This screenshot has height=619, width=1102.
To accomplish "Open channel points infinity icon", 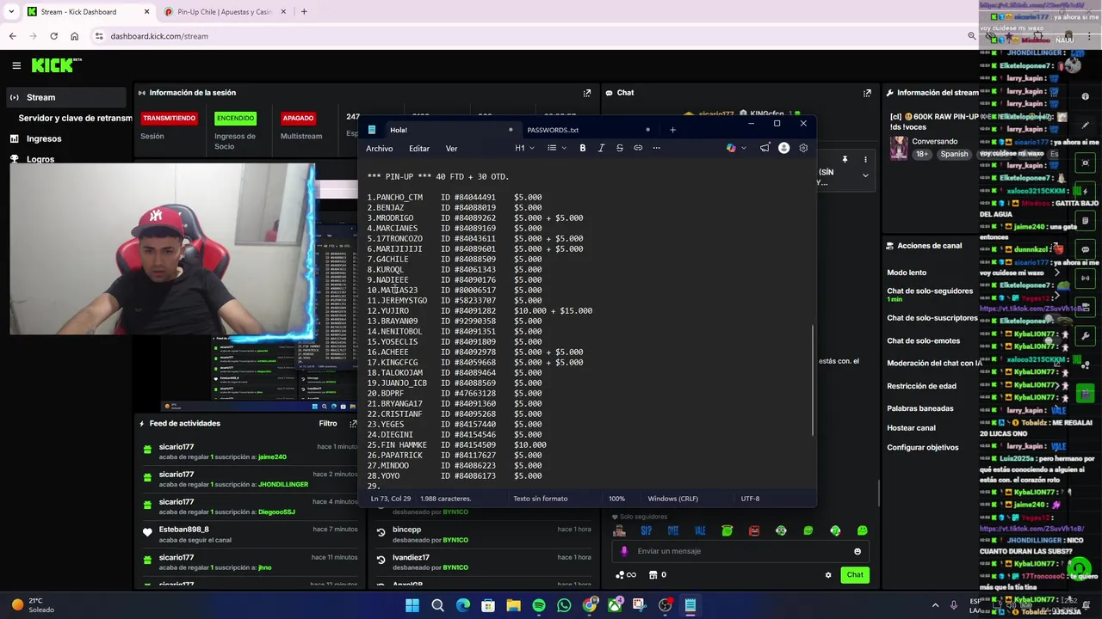I will click(x=626, y=575).
